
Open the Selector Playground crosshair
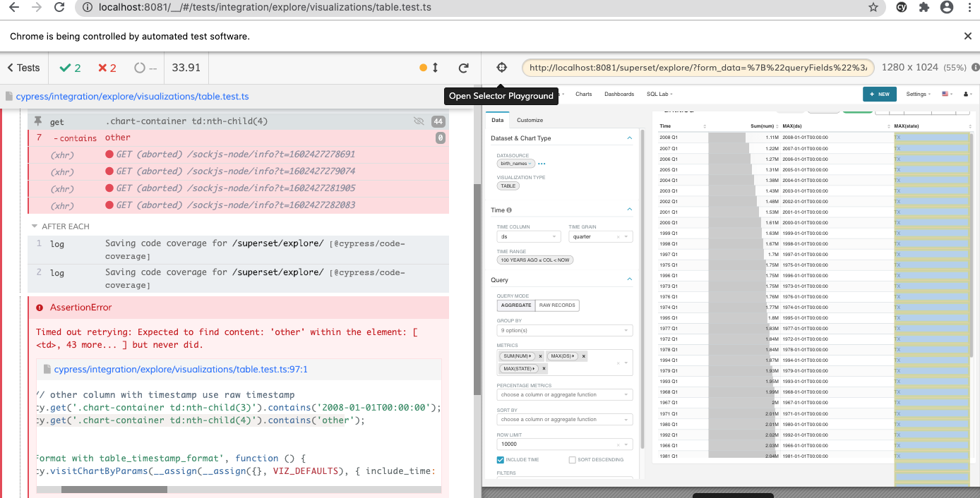(501, 68)
